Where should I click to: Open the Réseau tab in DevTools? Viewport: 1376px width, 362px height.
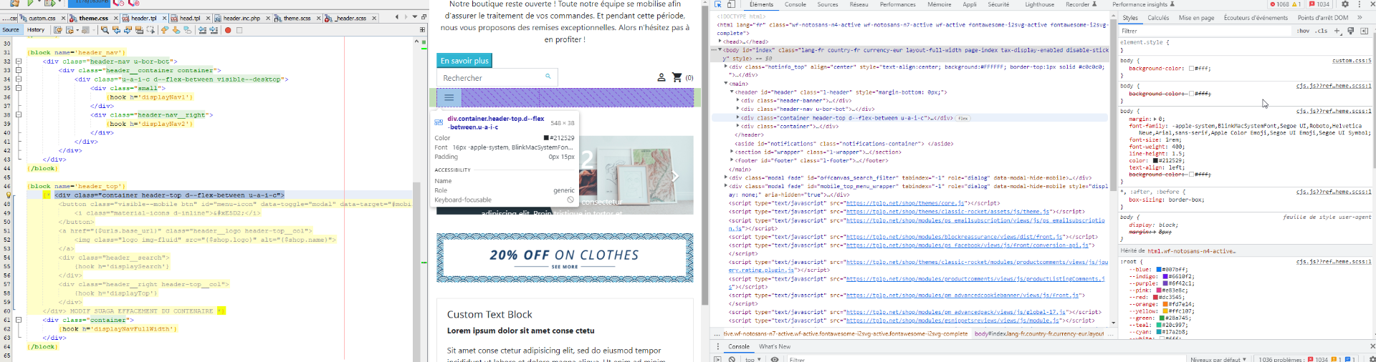pyautogui.click(x=859, y=4)
